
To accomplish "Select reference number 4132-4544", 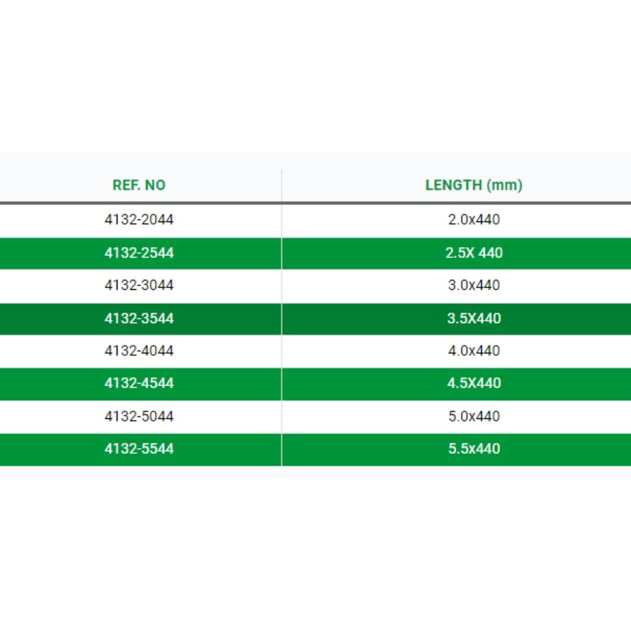I will pos(139,383).
